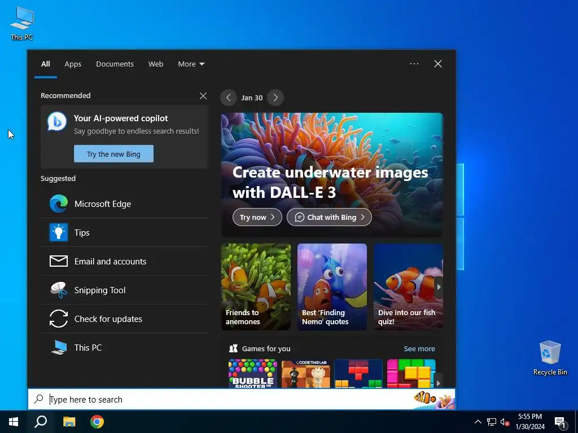578x433 pixels.
Task: Open Email and accounts envelope icon
Action: pos(59,261)
